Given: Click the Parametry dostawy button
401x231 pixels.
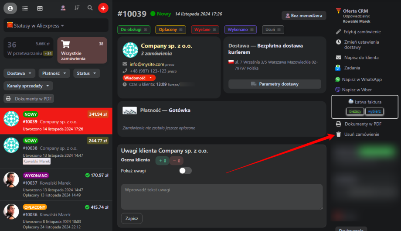Looking at the screenshot, I should [x=274, y=84].
